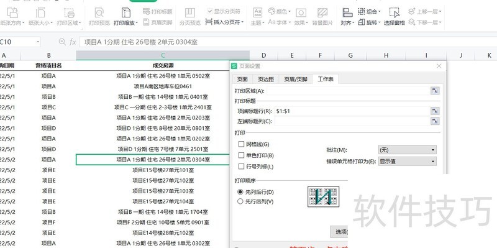Viewport: 497px width, 248px height.
Task: Click the 选择窗格 selection pane button
Action: (394, 17)
